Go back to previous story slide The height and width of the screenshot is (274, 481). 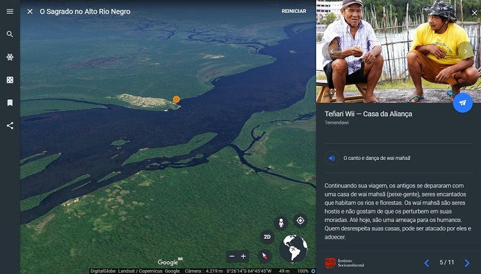pyautogui.click(x=426, y=262)
